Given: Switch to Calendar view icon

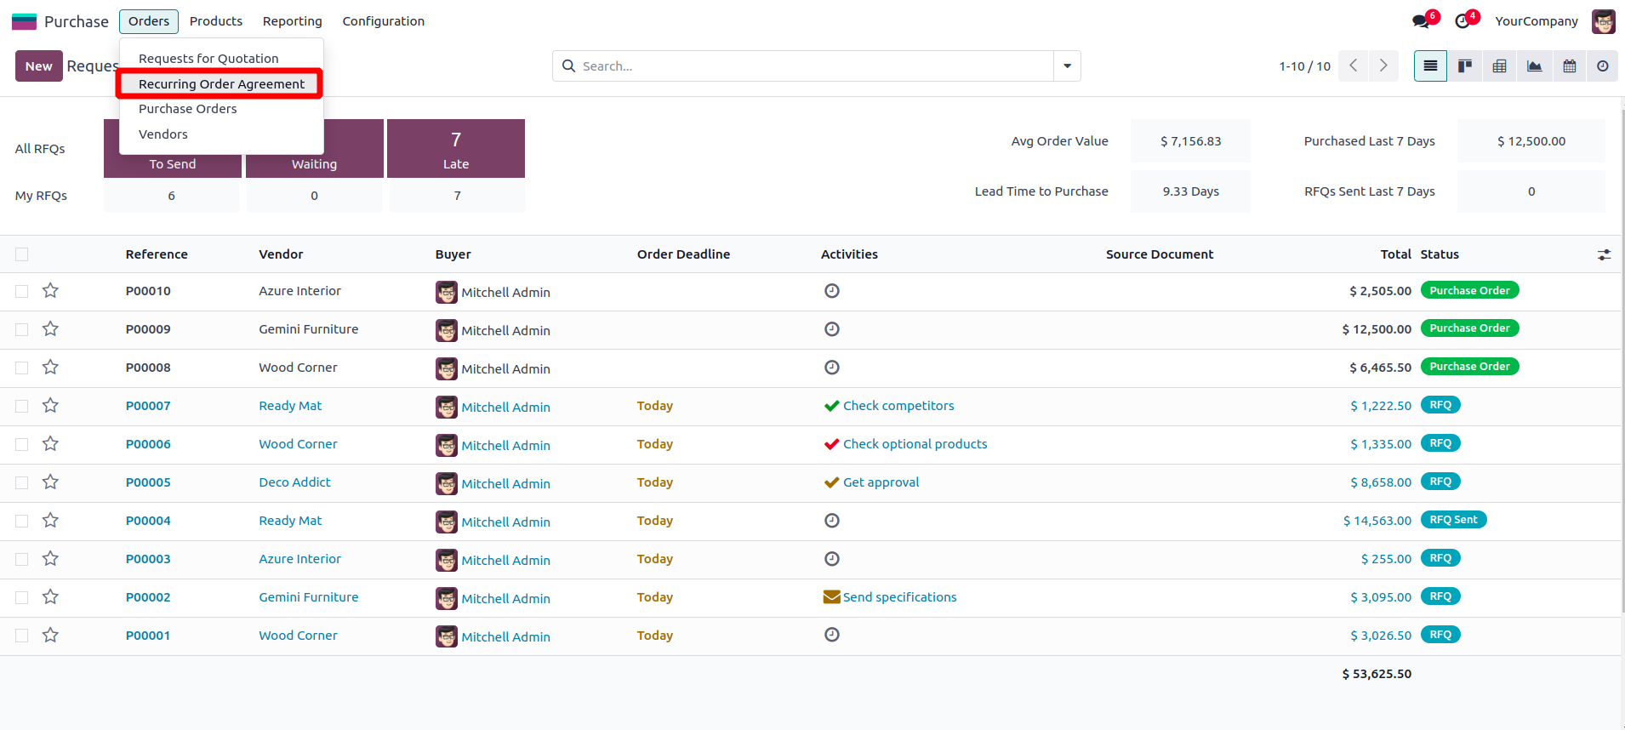Looking at the screenshot, I should pos(1569,66).
